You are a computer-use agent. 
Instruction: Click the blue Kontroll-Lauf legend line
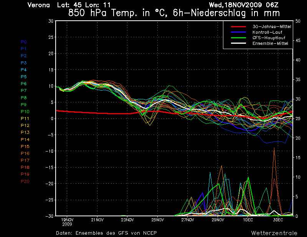pos(238,32)
